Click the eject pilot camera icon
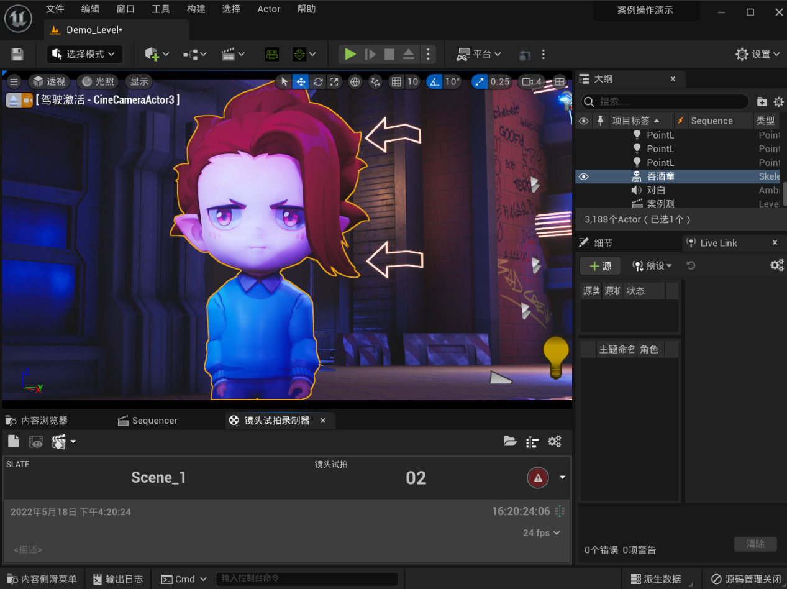Screen dimensions: 787x589 pos(13,100)
